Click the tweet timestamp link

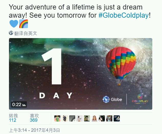pos(35,130)
